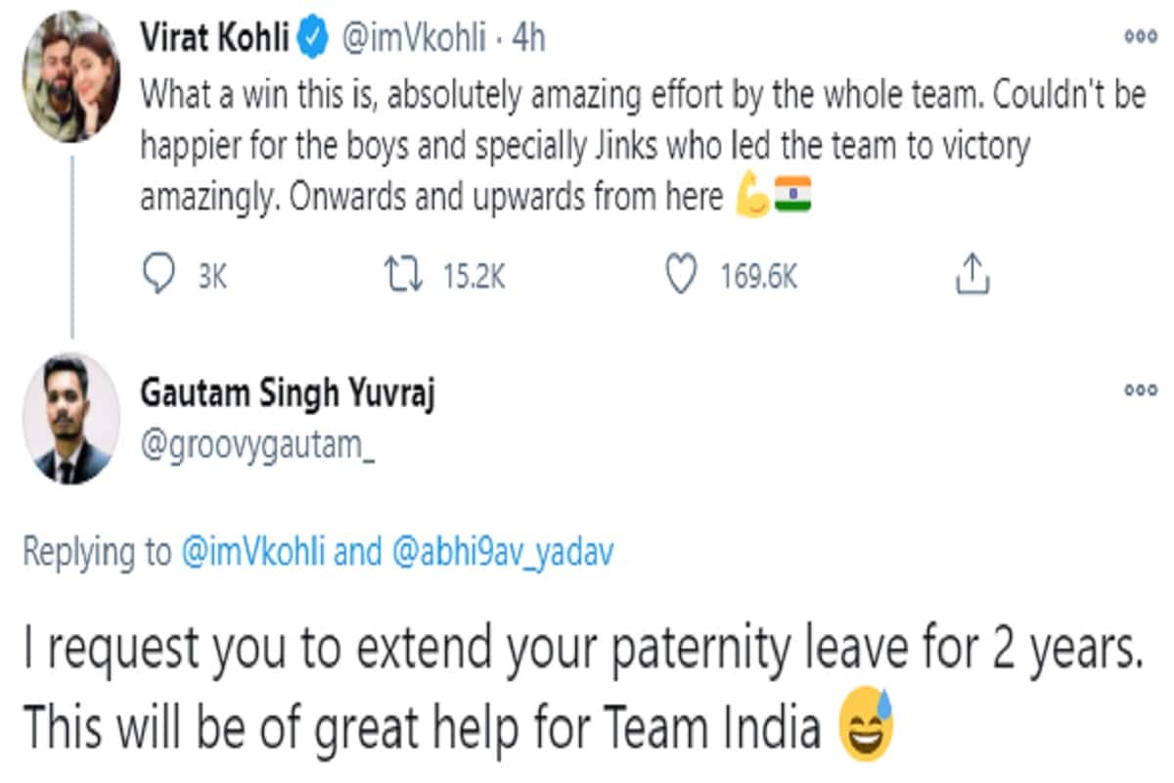Click the Virat Kohli display name
Viewport: 1174px width, 783px height.
coord(215,40)
